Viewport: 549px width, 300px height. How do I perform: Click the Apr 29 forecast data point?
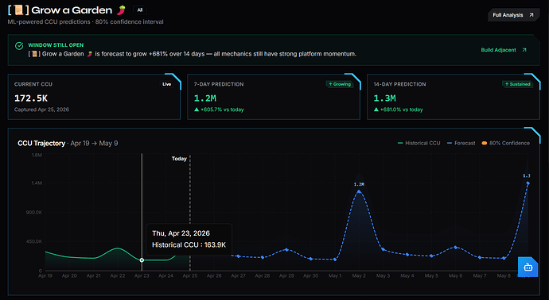point(286,250)
